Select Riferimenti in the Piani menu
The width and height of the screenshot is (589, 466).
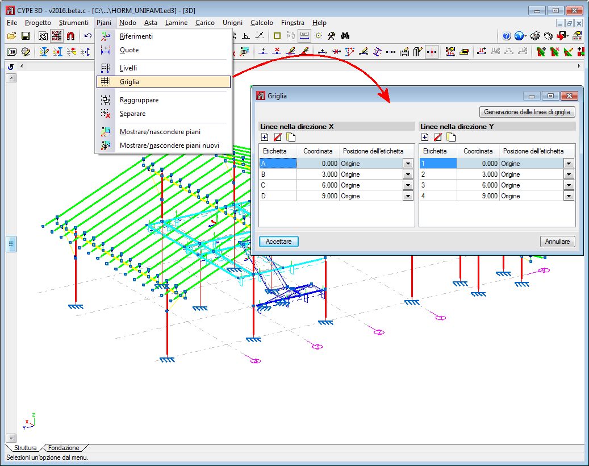[x=164, y=36]
